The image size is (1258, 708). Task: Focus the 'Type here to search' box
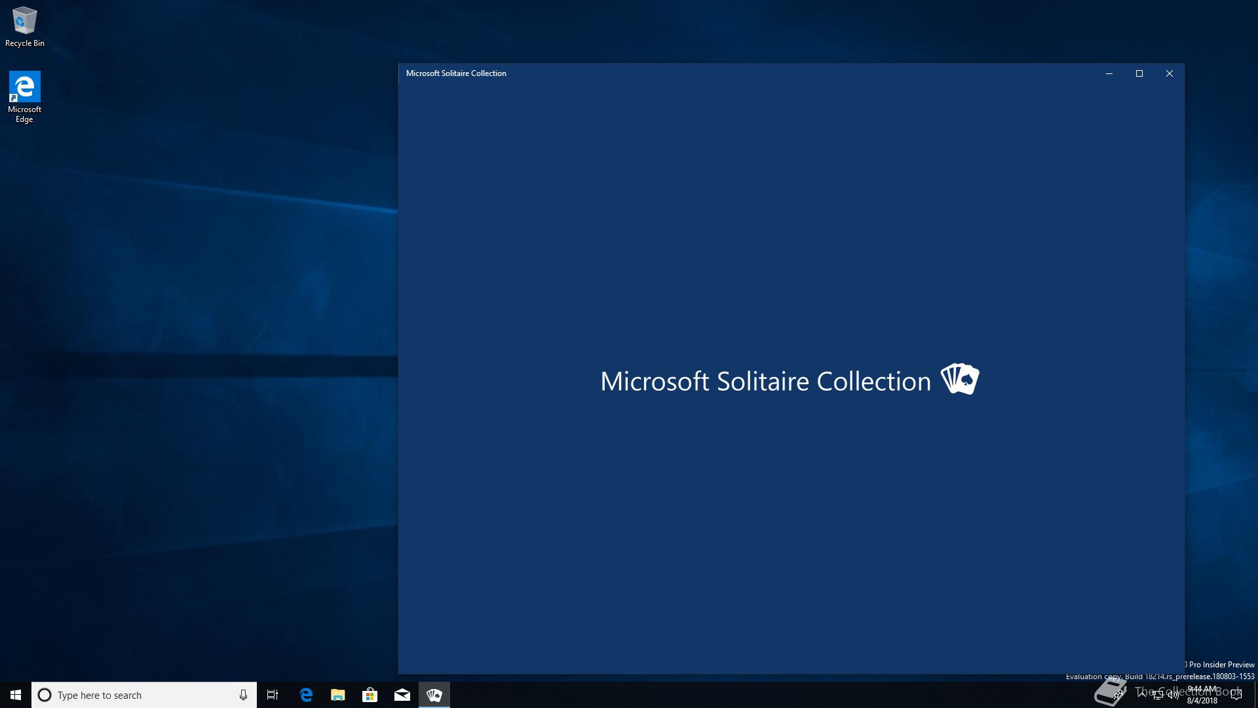coord(144,695)
